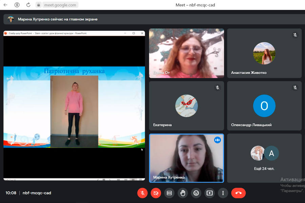
Task: Go back with the browser back arrow
Action: (5, 5)
